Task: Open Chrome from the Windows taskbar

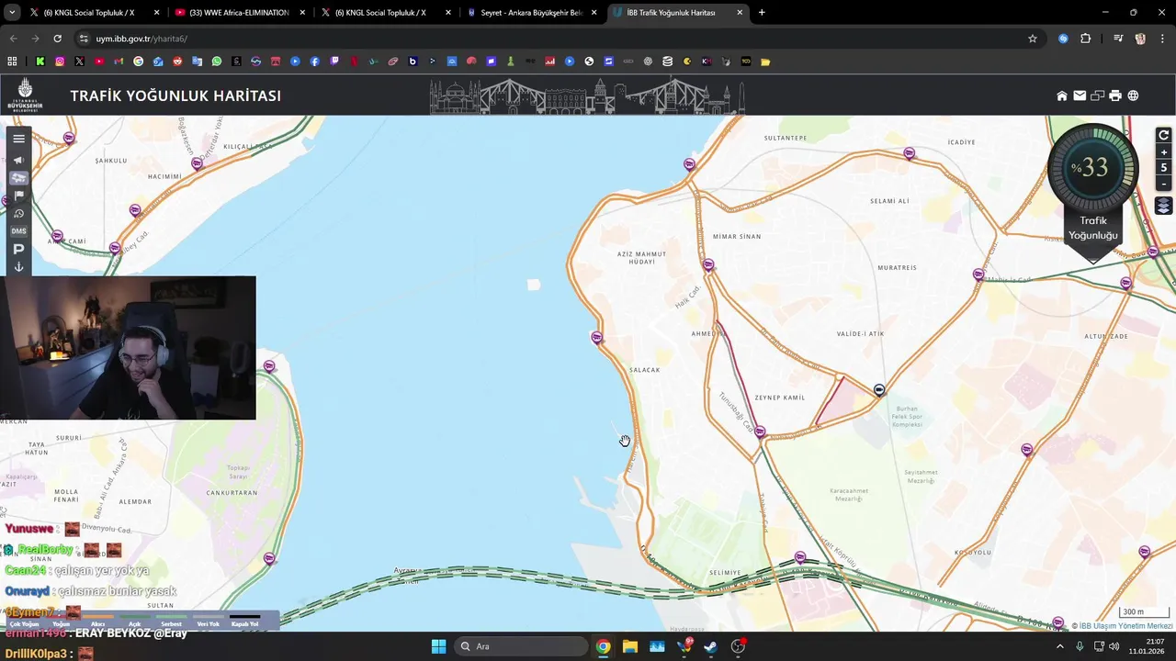Action: tap(603, 646)
